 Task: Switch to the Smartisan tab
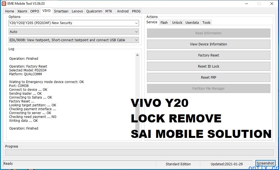click(x=61, y=11)
